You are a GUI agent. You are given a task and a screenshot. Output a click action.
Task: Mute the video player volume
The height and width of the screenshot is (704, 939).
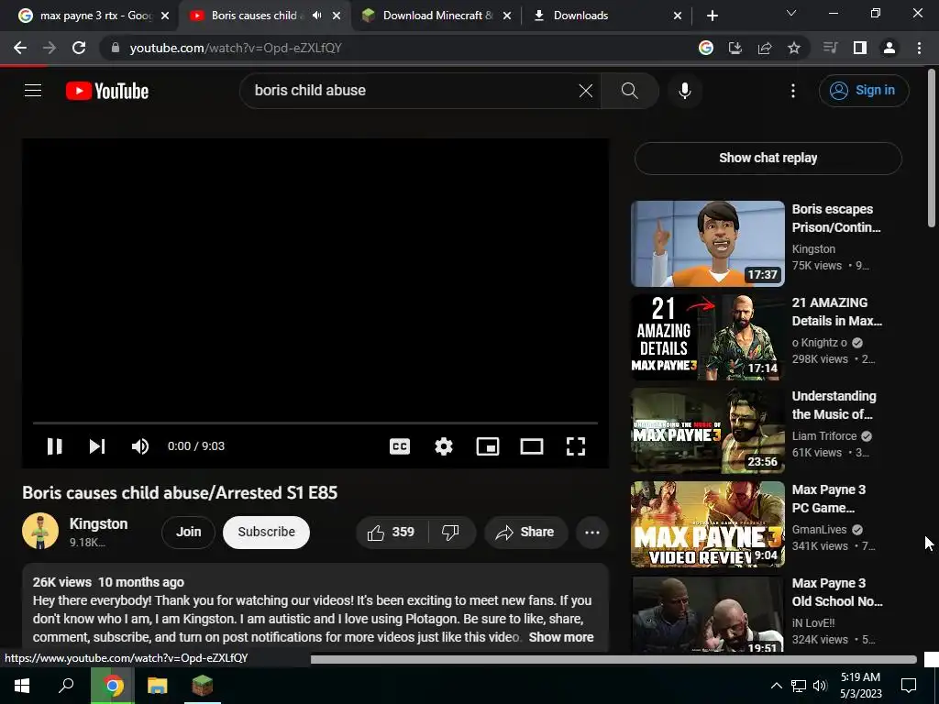coord(140,446)
